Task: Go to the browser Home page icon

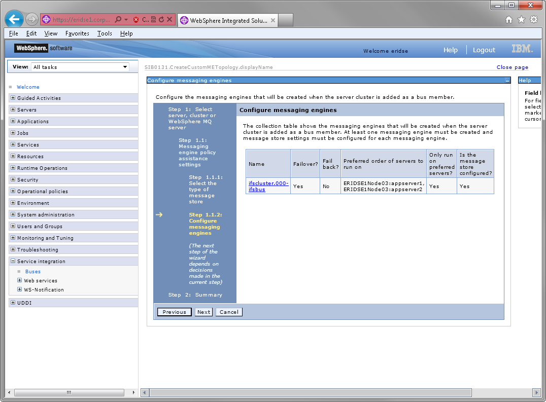Action: pos(509,19)
